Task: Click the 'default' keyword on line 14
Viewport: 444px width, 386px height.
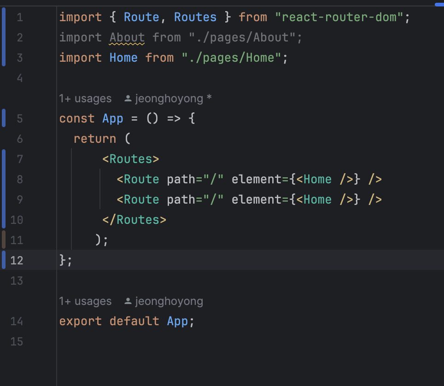Action: (x=134, y=322)
